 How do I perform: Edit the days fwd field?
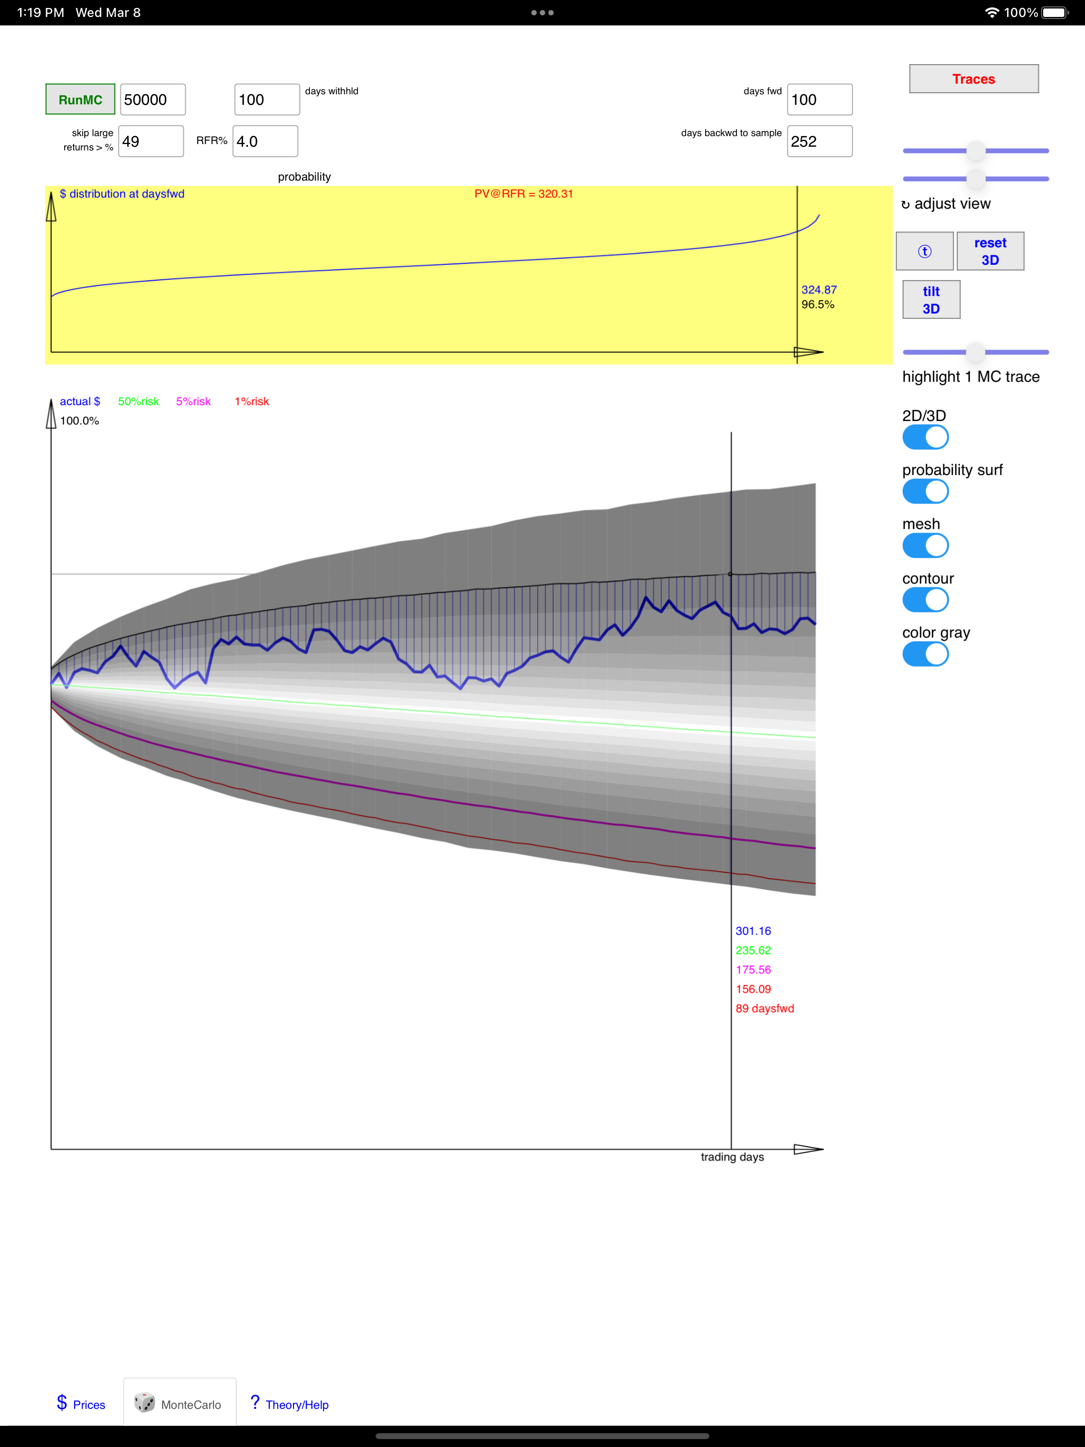tap(820, 100)
